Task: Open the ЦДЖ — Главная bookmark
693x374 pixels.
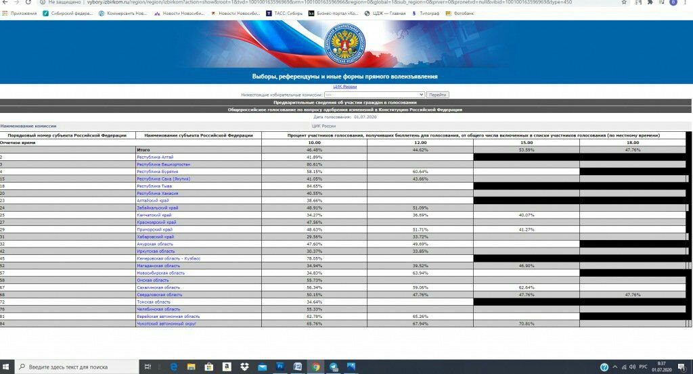Action: [384, 14]
